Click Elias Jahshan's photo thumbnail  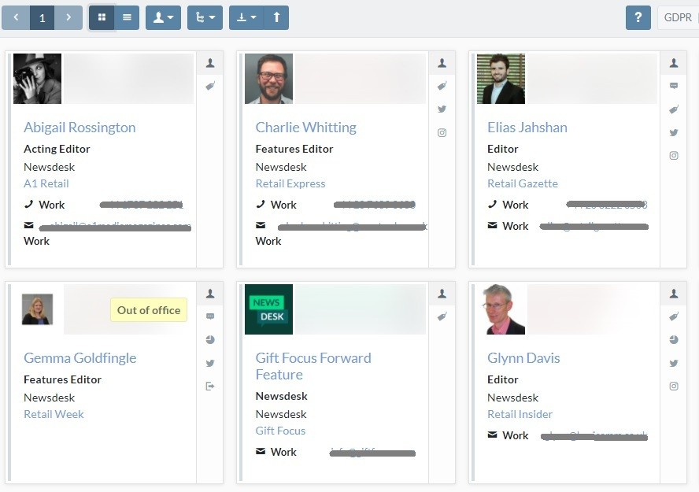pos(501,79)
